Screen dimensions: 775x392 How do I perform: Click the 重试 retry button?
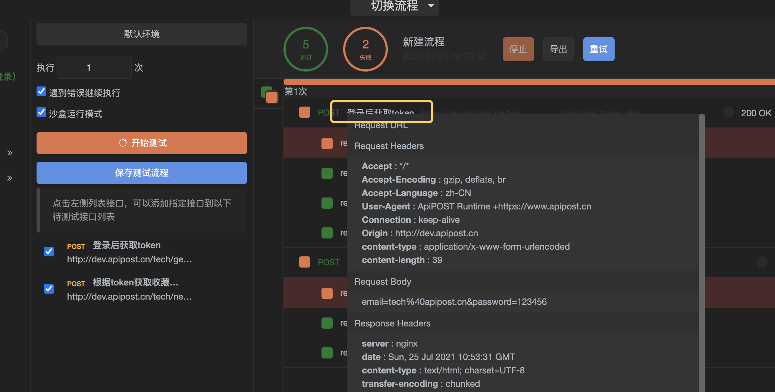(x=598, y=49)
